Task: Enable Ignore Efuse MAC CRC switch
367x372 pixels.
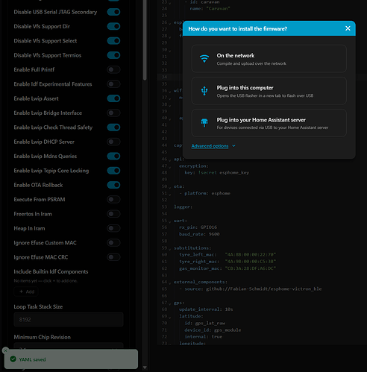Action: tap(113, 257)
